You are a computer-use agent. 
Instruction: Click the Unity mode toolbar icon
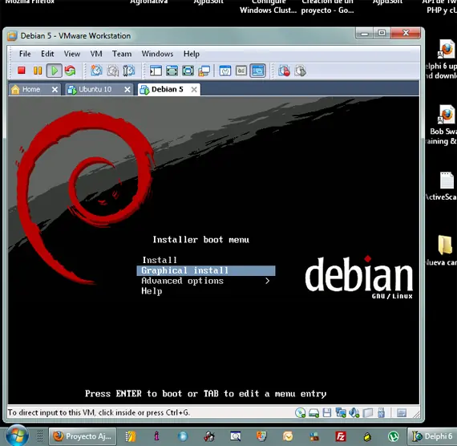(204, 71)
